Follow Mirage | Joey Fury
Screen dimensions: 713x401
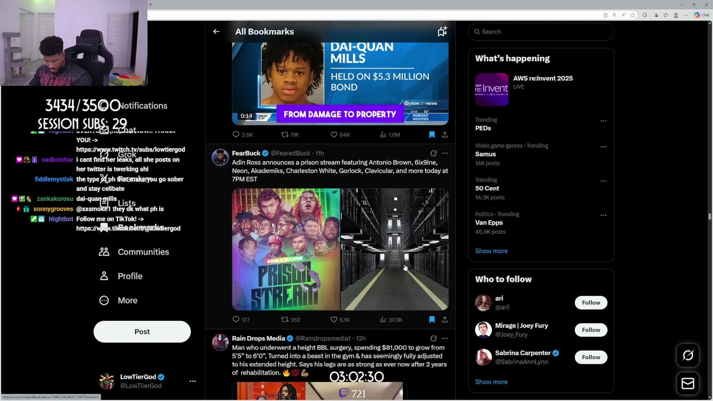591,330
